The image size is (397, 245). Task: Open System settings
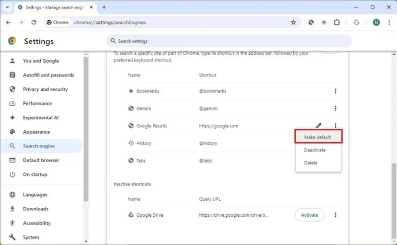41,238
